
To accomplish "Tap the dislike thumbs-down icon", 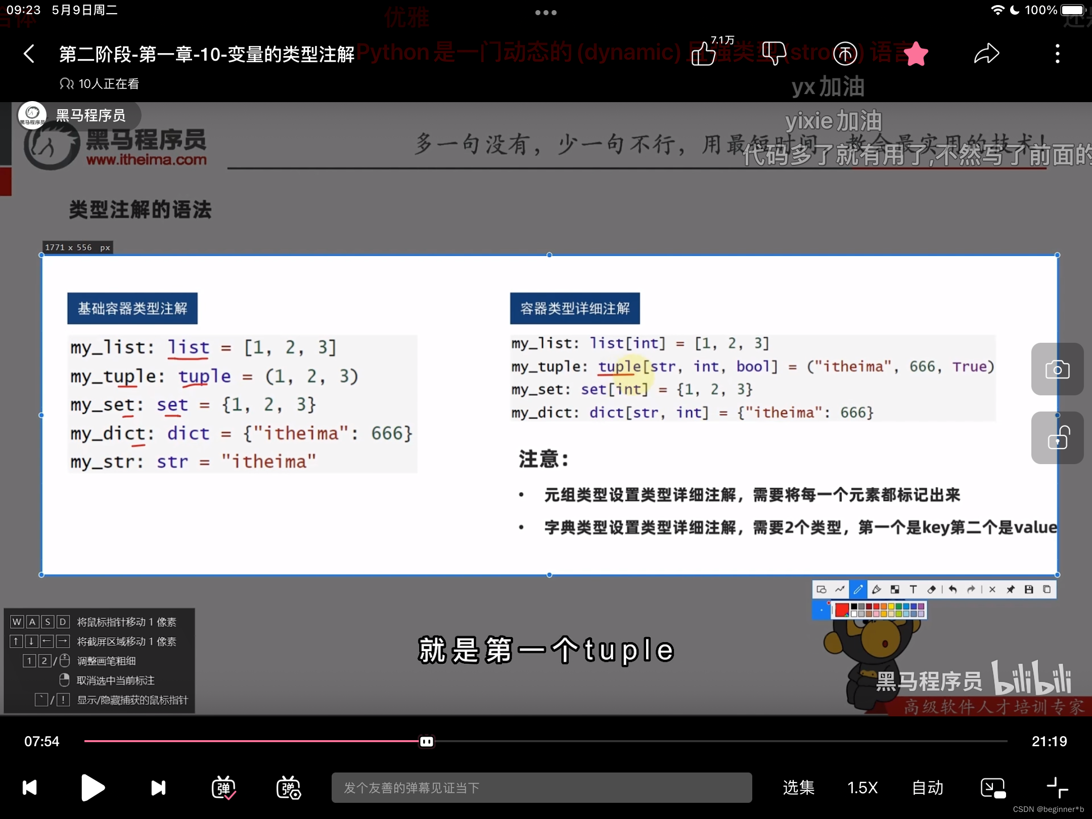I will coord(773,54).
